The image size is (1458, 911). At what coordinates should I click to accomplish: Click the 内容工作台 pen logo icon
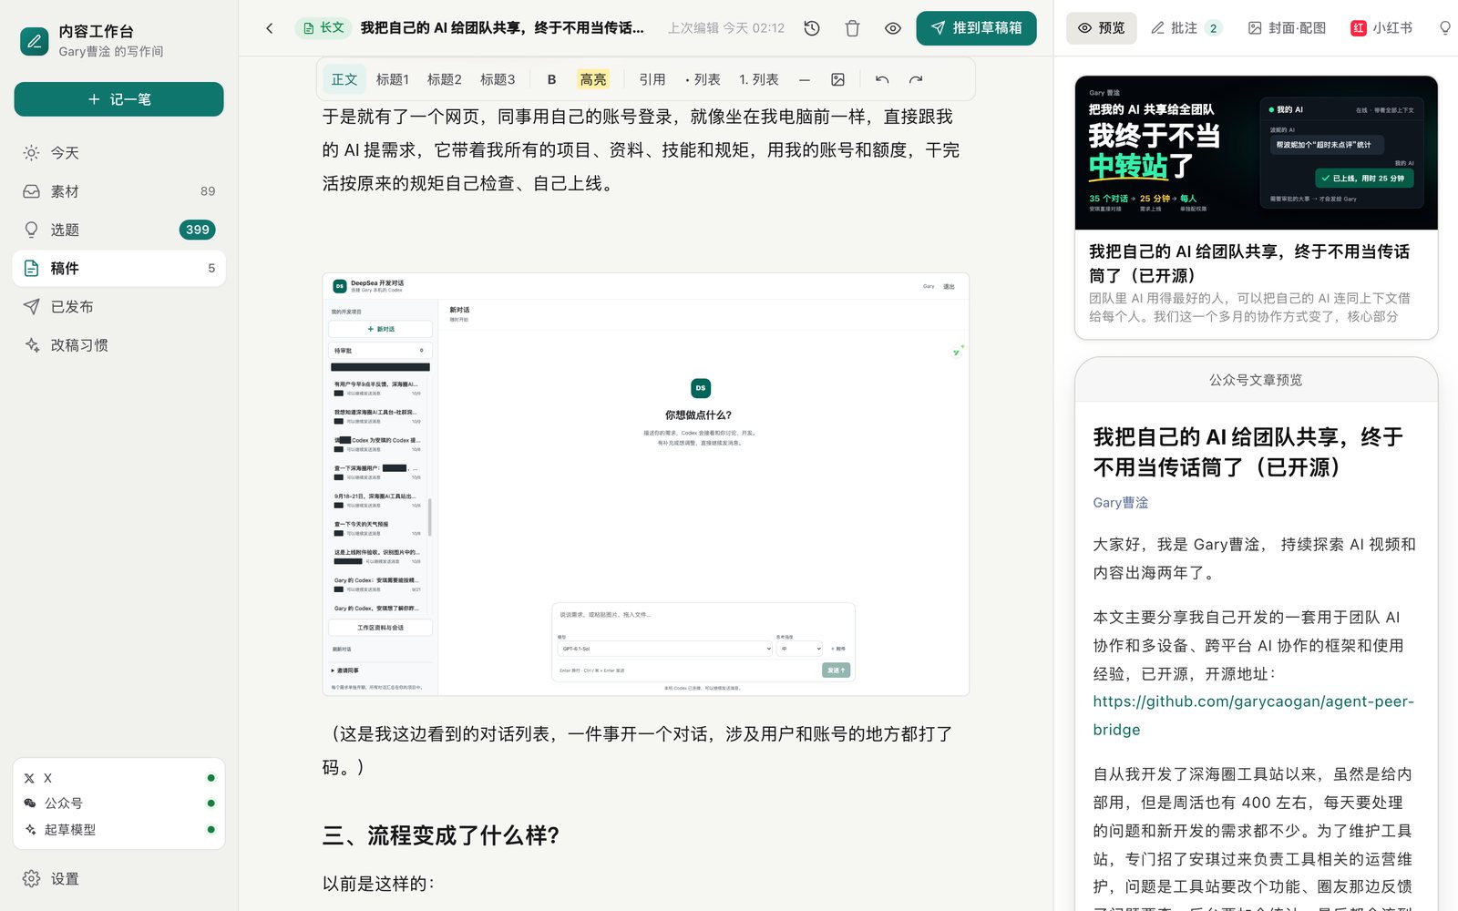(x=35, y=40)
